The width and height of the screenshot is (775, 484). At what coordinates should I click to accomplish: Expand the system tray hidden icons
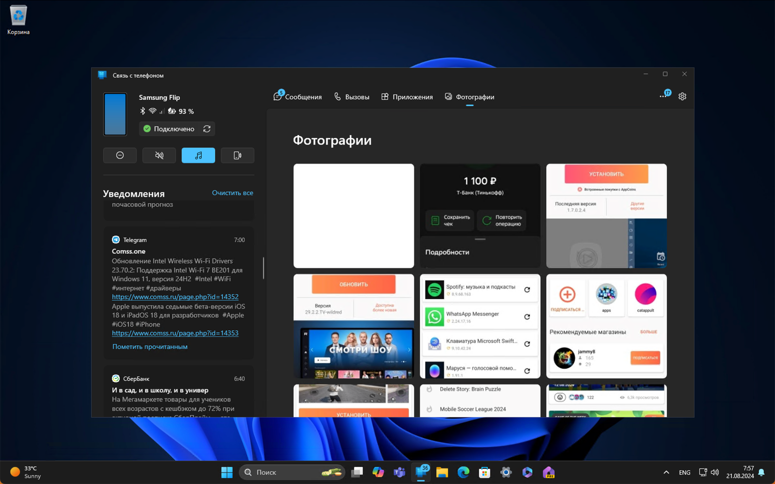click(666, 472)
